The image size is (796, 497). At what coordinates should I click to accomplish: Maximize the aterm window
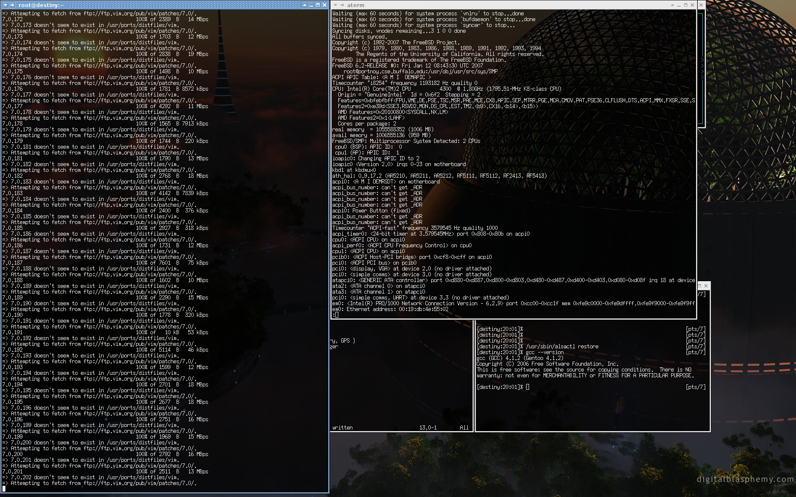coord(686,5)
